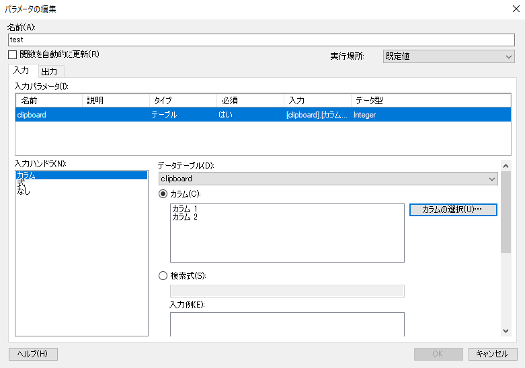
Task: Select なし in the input handler list
Action: tap(24, 191)
